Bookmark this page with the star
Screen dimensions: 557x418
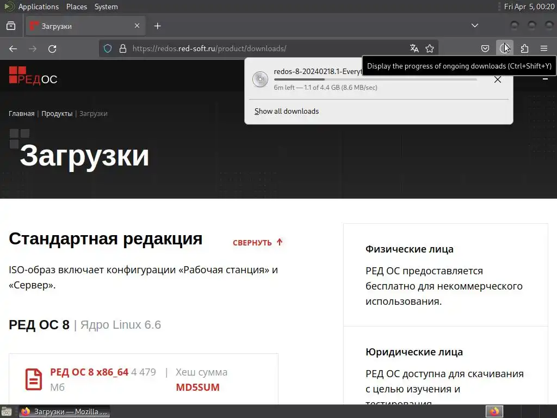coord(430,48)
